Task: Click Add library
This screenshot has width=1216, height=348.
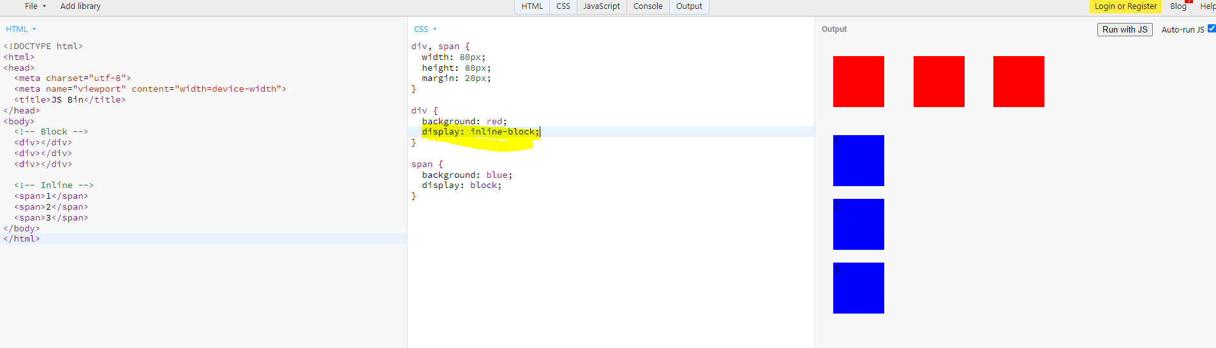Action: tap(80, 6)
